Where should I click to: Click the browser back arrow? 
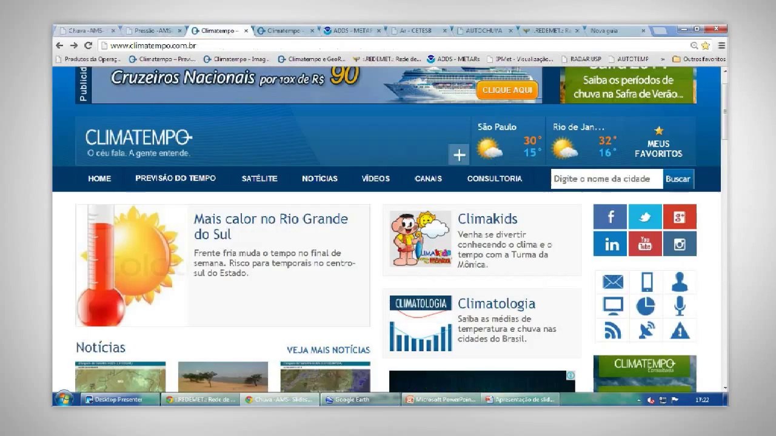pyautogui.click(x=59, y=45)
